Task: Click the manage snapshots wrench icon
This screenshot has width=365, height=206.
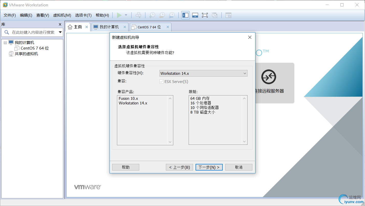Action: coord(172,15)
